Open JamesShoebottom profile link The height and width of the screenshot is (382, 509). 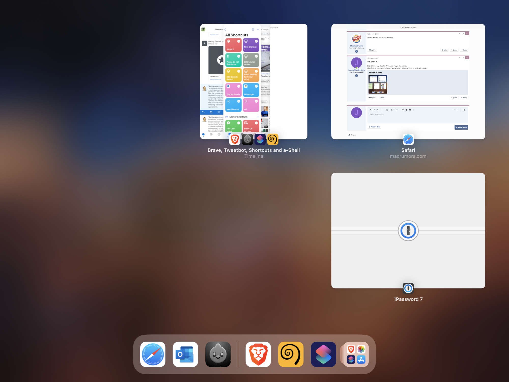[356, 70]
